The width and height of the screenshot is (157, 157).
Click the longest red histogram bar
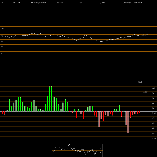pos(128,122)
